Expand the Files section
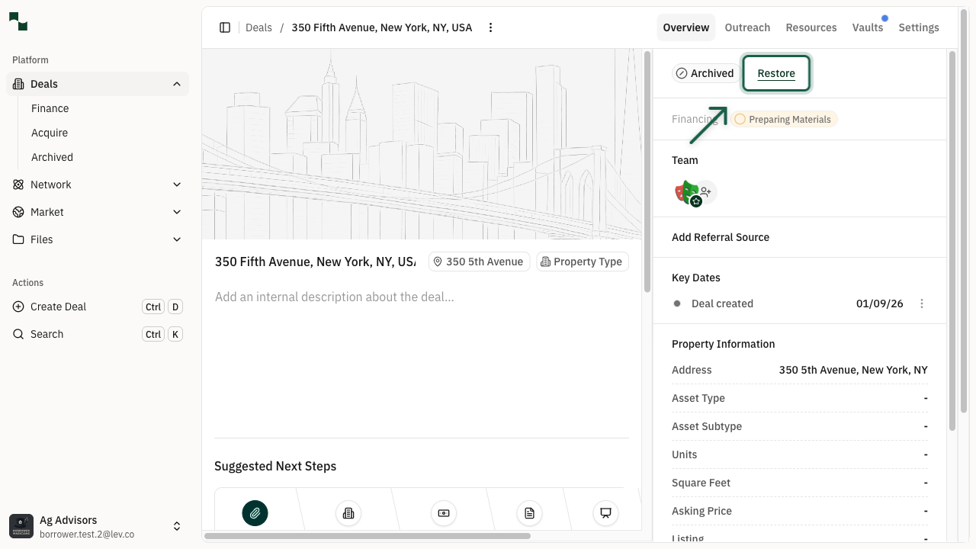The height and width of the screenshot is (549, 976). [x=177, y=239]
